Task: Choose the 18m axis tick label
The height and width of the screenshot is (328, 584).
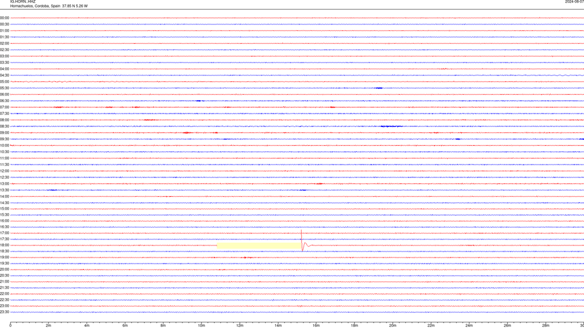Action: click(x=355, y=326)
